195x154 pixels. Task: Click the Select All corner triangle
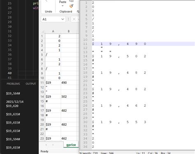point(43,32)
